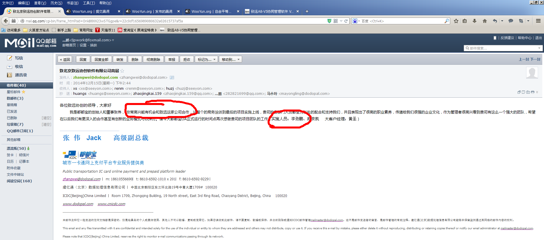Click the 回复 button

[83, 59]
